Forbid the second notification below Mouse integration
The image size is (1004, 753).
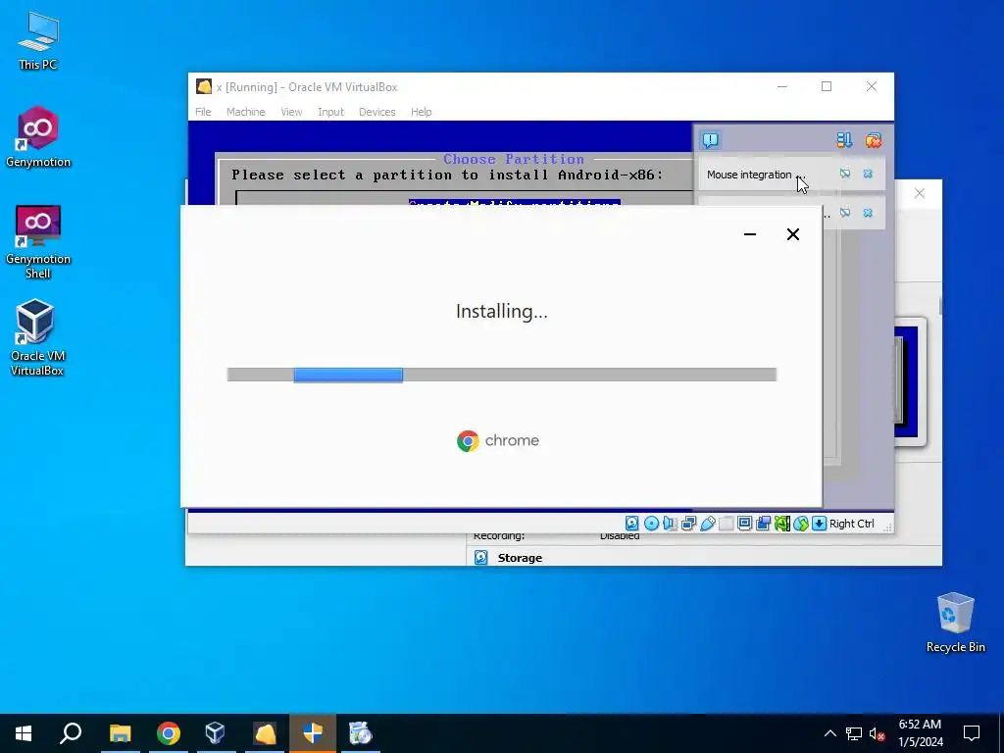845,213
